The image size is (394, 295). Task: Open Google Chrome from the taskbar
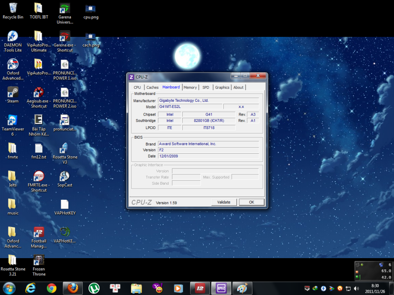[x=52, y=288]
